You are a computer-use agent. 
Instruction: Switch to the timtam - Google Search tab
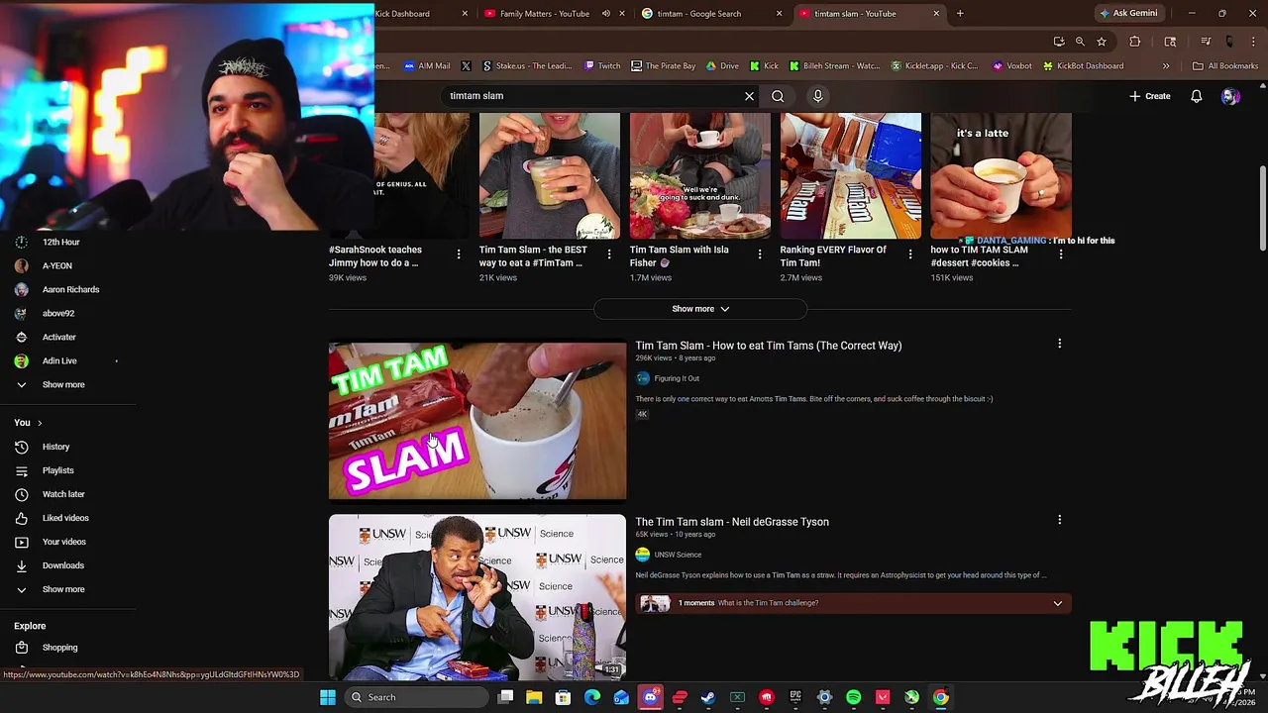(x=699, y=14)
